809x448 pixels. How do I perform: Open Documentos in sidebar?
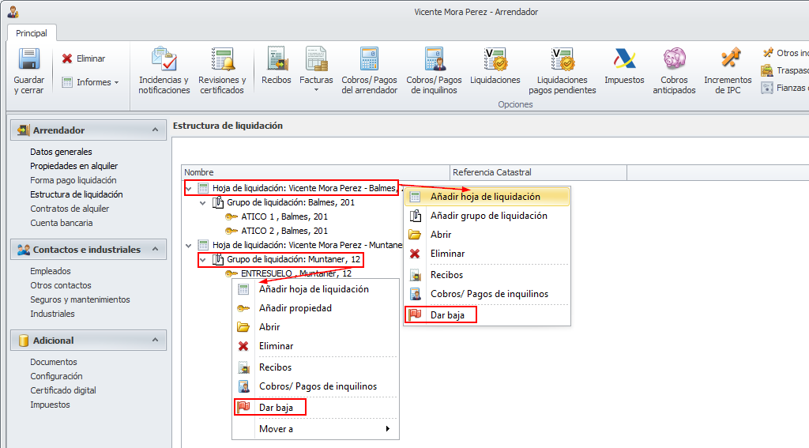[x=54, y=362]
